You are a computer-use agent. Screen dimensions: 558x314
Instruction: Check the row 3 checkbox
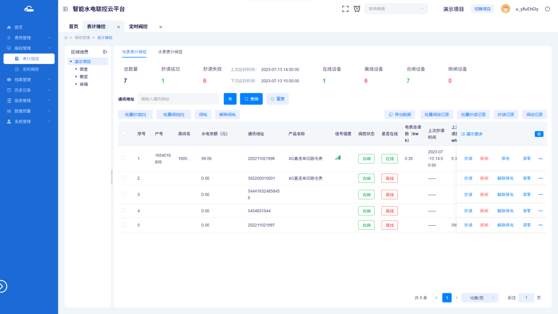pos(123,194)
